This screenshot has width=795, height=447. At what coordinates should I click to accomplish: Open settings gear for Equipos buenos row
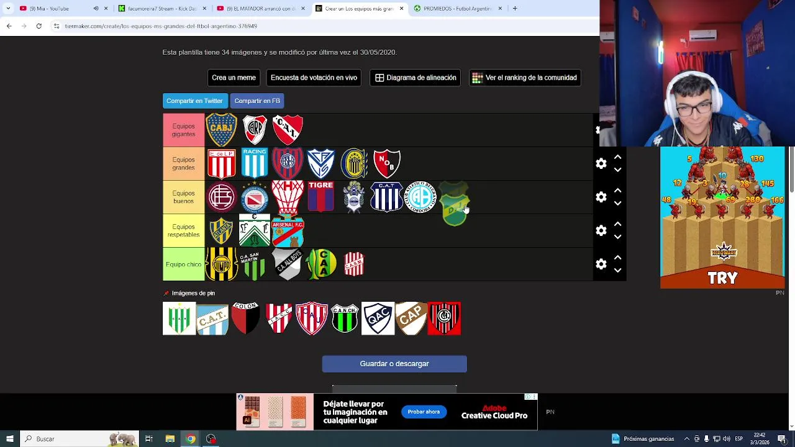(x=601, y=197)
